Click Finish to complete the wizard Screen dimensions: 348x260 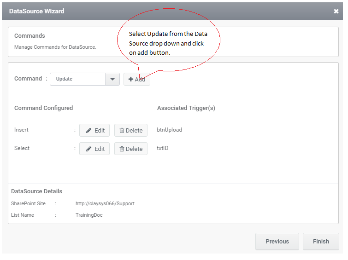coord(321,242)
